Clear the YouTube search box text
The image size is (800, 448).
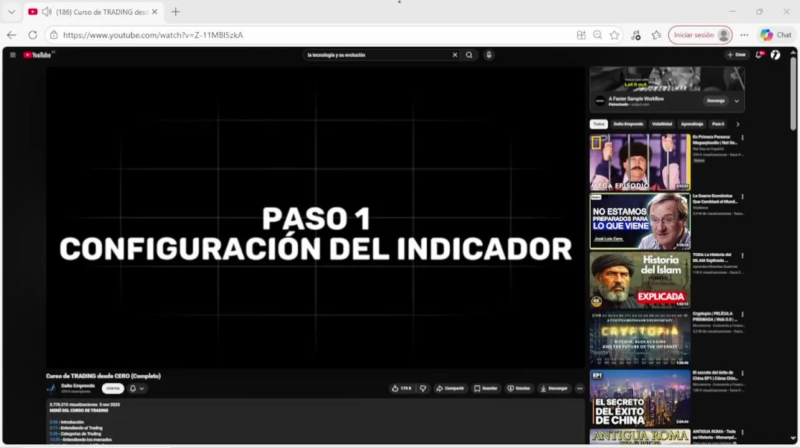pyautogui.click(x=455, y=55)
